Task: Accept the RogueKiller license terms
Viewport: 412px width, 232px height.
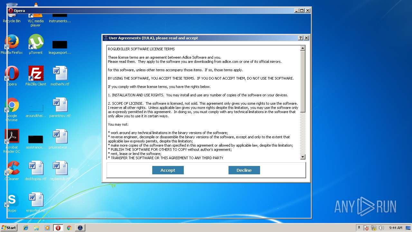Action: pos(168,170)
